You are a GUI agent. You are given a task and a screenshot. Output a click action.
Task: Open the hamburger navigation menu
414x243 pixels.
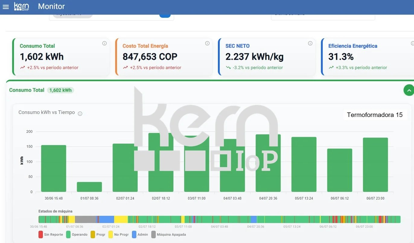pyautogui.click(x=6, y=7)
